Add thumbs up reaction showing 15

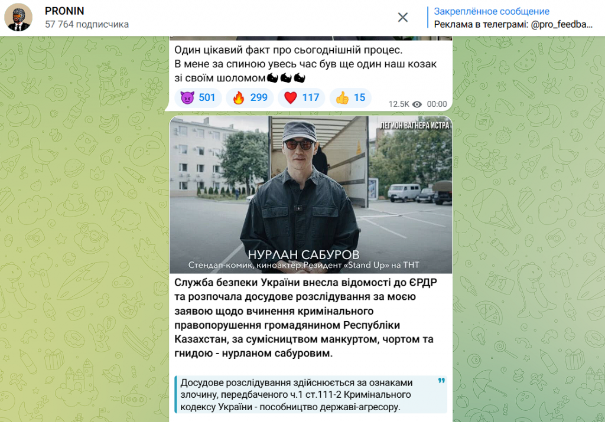click(x=350, y=97)
